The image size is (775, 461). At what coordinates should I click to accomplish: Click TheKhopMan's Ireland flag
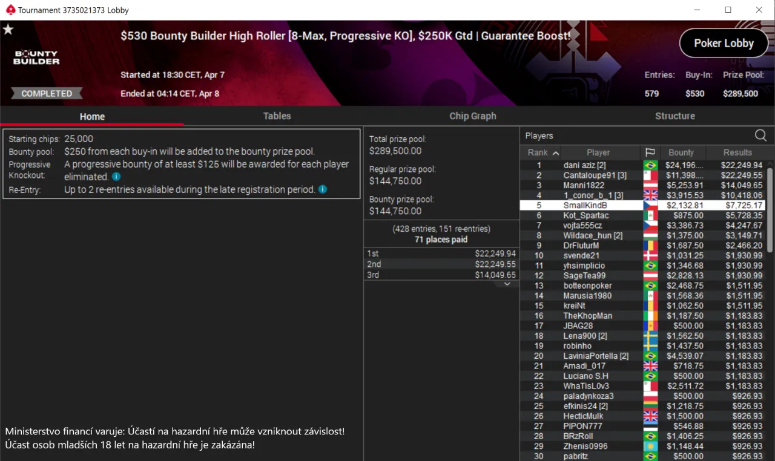point(650,316)
